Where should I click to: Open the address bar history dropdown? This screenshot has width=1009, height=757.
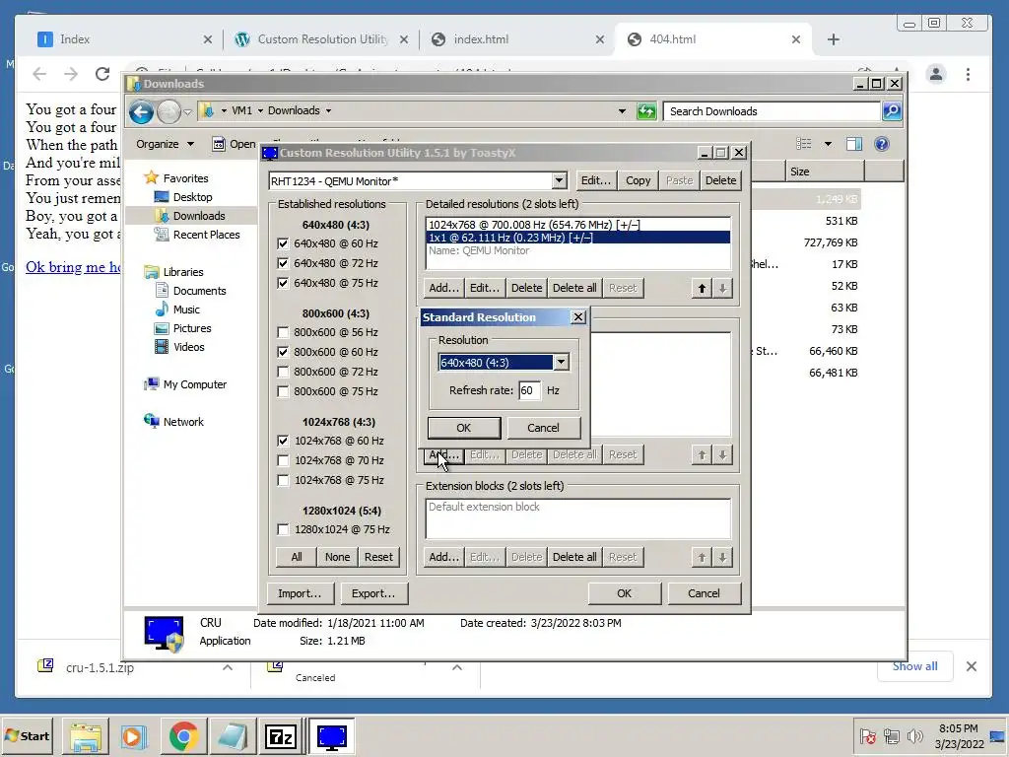pyautogui.click(x=622, y=110)
